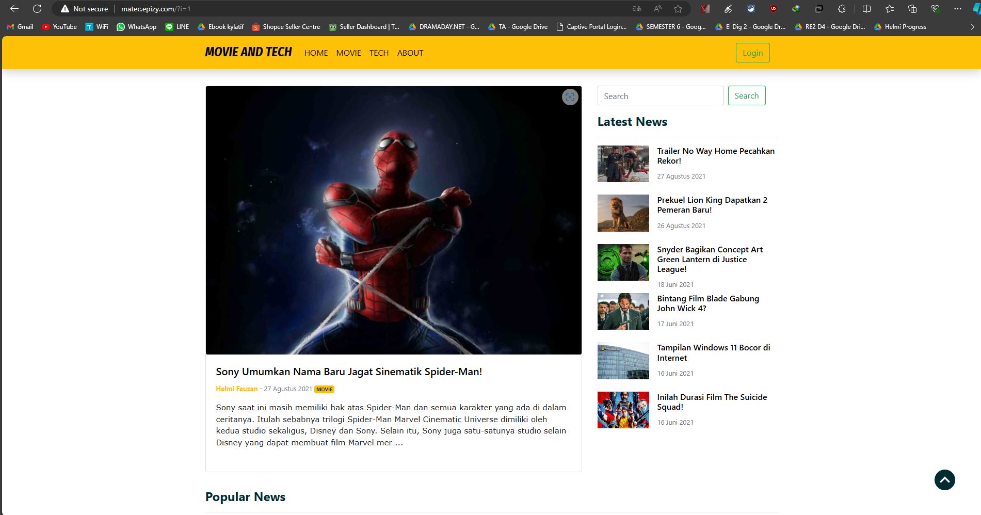981x515 pixels.
Task: Open the El Dig 2 Google Drive bookmark
Action: coord(750,27)
